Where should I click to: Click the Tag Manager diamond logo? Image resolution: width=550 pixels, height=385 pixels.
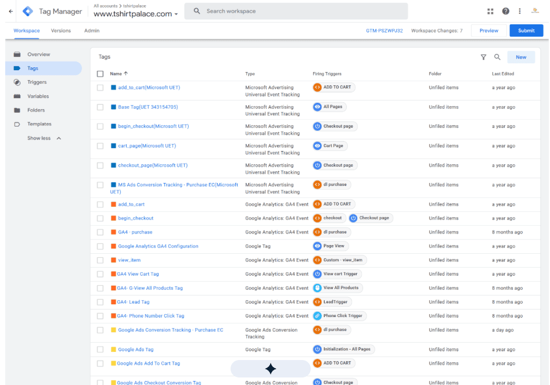click(x=28, y=11)
